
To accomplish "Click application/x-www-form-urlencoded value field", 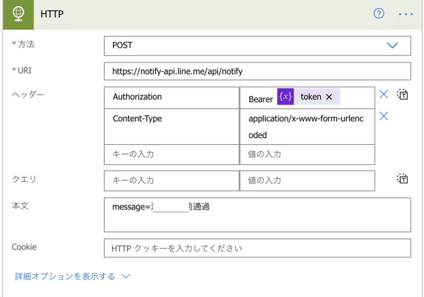I will [307, 126].
